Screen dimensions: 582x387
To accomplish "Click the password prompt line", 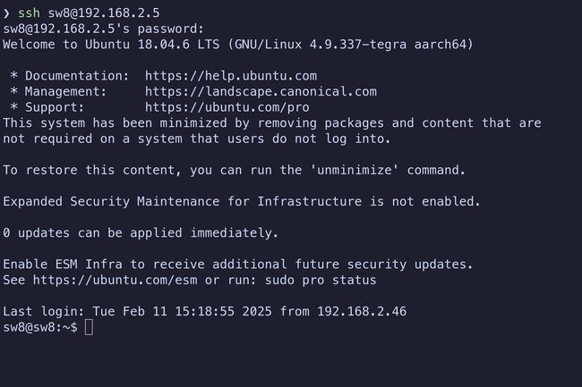I will point(104,29).
